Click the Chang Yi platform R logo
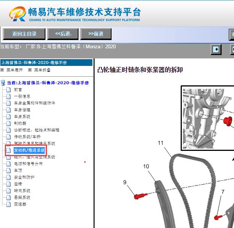Viewport: 234px width, 228px height. tap(18, 14)
